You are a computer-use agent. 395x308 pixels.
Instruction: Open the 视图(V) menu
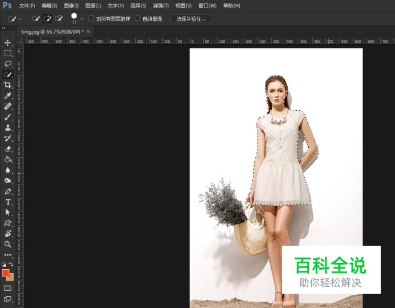point(183,6)
